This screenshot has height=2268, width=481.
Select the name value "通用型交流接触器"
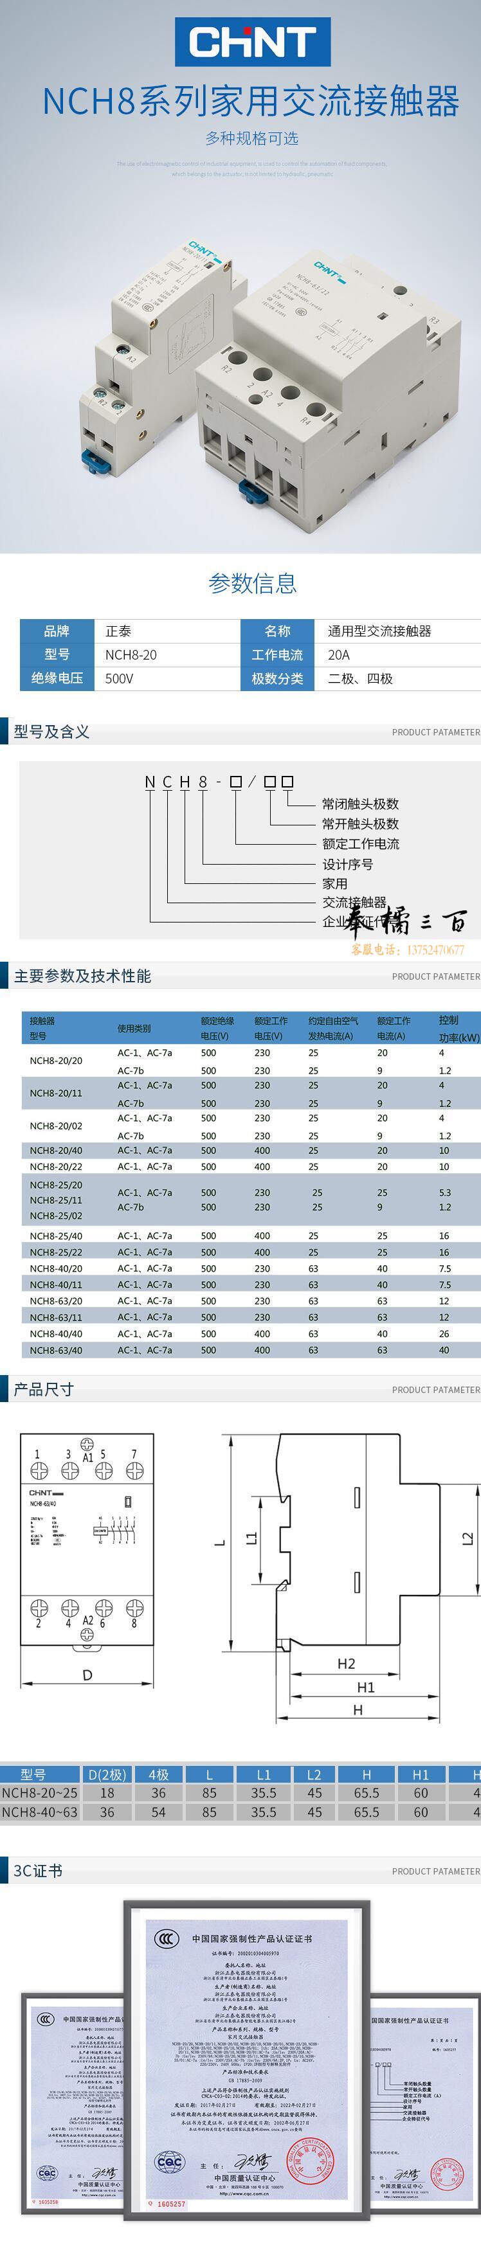[379, 631]
